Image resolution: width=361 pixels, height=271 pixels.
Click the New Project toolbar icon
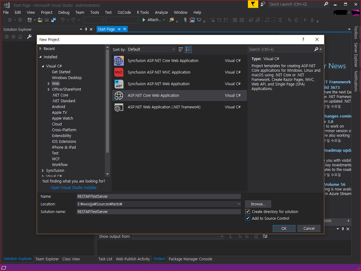tap(29, 20)
